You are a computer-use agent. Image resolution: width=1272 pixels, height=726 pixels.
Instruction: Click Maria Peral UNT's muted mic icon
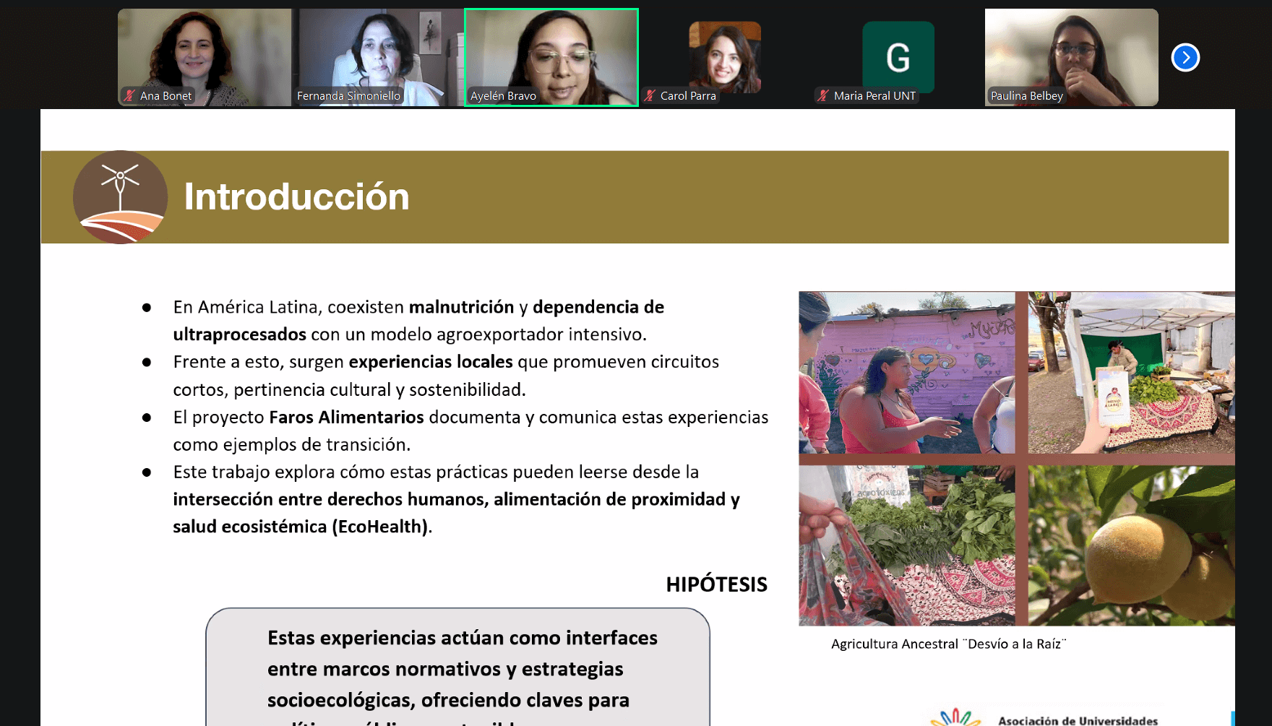point(823,95)
